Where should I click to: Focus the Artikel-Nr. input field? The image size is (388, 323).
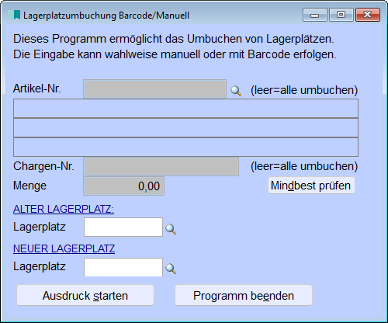tap(154, 89)
